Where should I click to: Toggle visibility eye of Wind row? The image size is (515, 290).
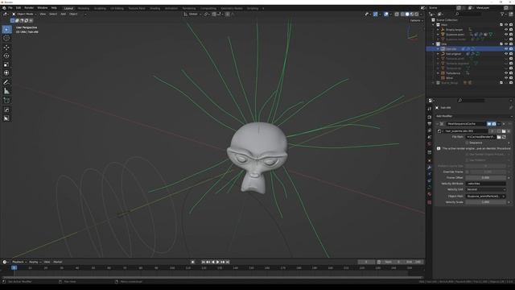click(x=506, y=78)
